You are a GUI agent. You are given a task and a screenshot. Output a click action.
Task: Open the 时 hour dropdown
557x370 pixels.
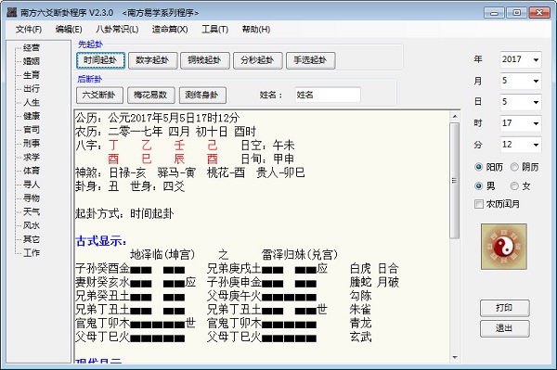tap(536, 123)
